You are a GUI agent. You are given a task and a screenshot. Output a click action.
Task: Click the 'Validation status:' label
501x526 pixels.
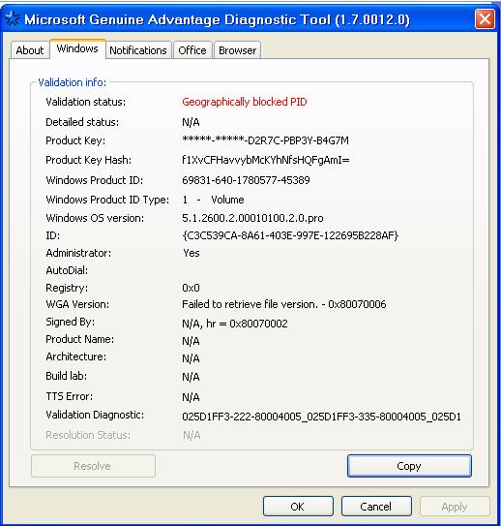[86, 102]
